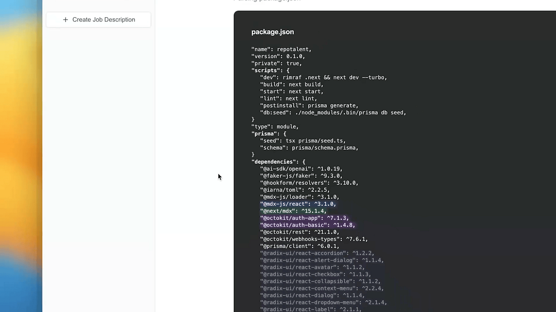Click the @prisma/client dependency line

[300, 246]
